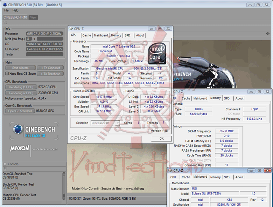
Task: Close the memory CPU-Z window
Action: click(x=267, y=92)
